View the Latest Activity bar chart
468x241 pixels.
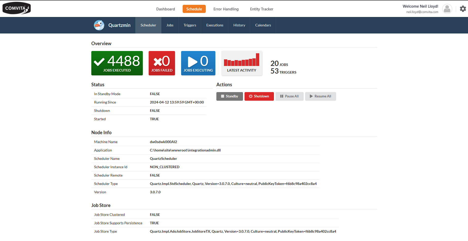[241, 63]
